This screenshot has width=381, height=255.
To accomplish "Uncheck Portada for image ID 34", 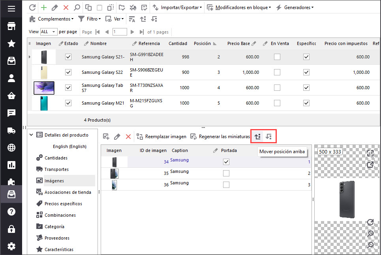I will (226, 162).
